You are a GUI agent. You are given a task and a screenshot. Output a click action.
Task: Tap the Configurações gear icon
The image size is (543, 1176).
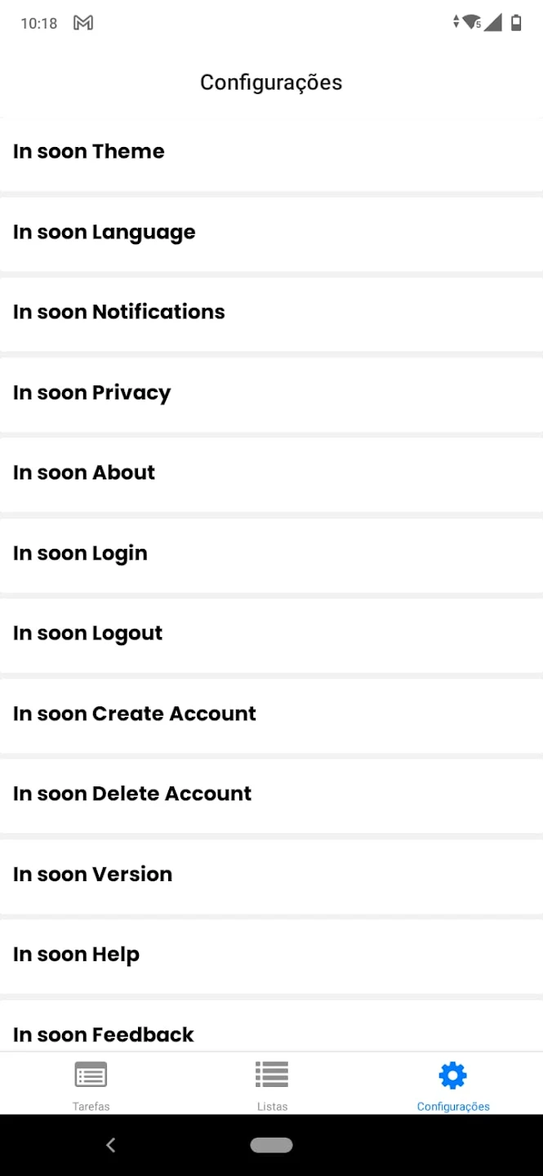click(x=452, y=1075)
